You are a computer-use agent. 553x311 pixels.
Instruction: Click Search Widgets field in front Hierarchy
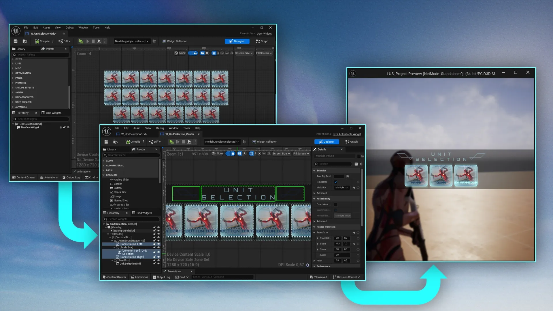pos(132,219)
